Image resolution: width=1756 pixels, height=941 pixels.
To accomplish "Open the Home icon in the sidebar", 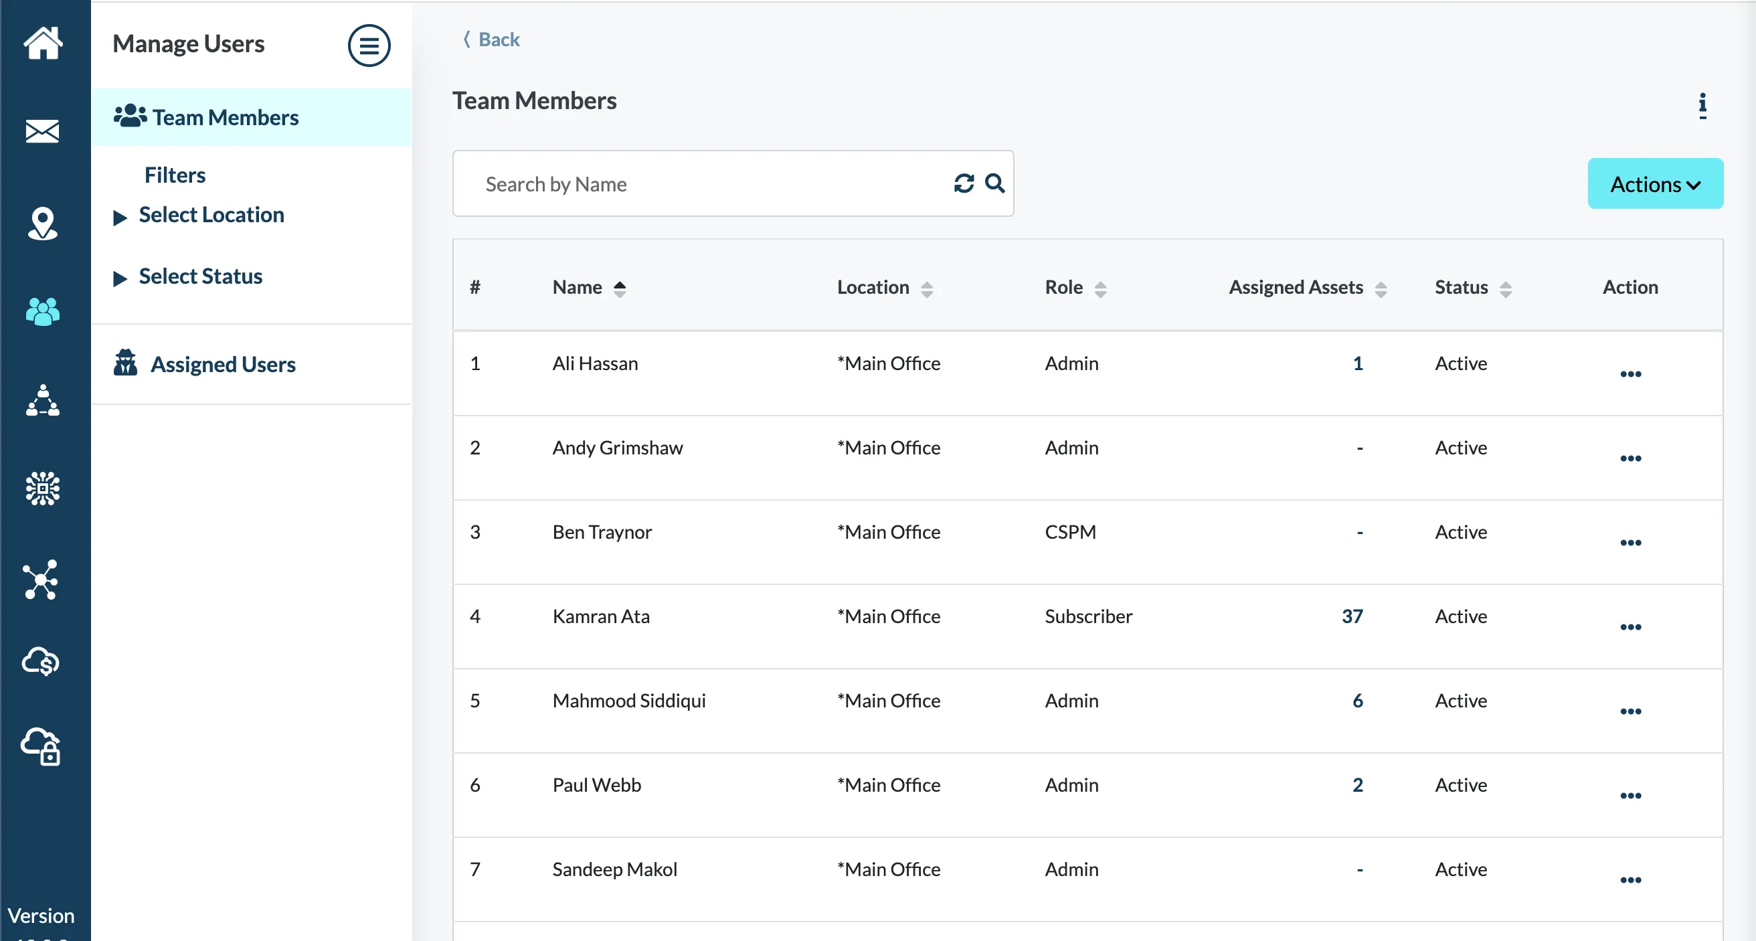I will [43, 43].
